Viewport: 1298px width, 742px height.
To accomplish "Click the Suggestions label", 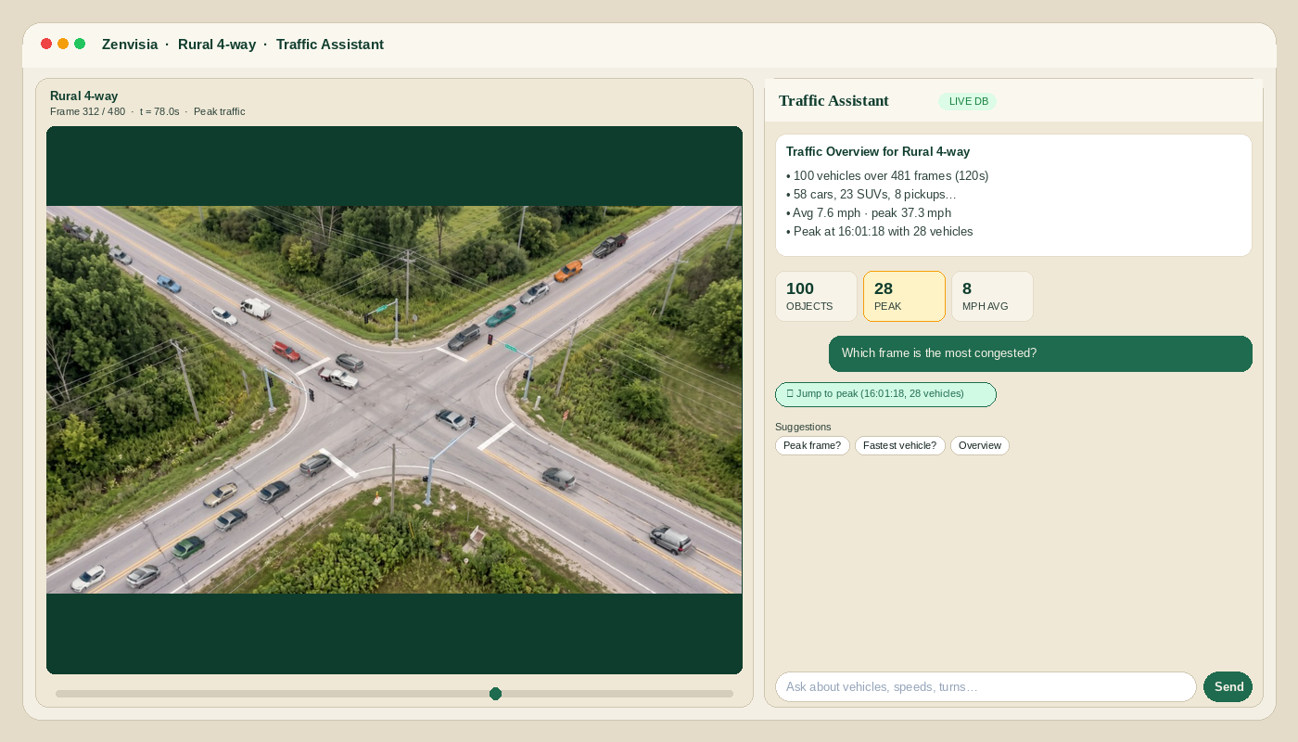I will [x=803, y=427].
